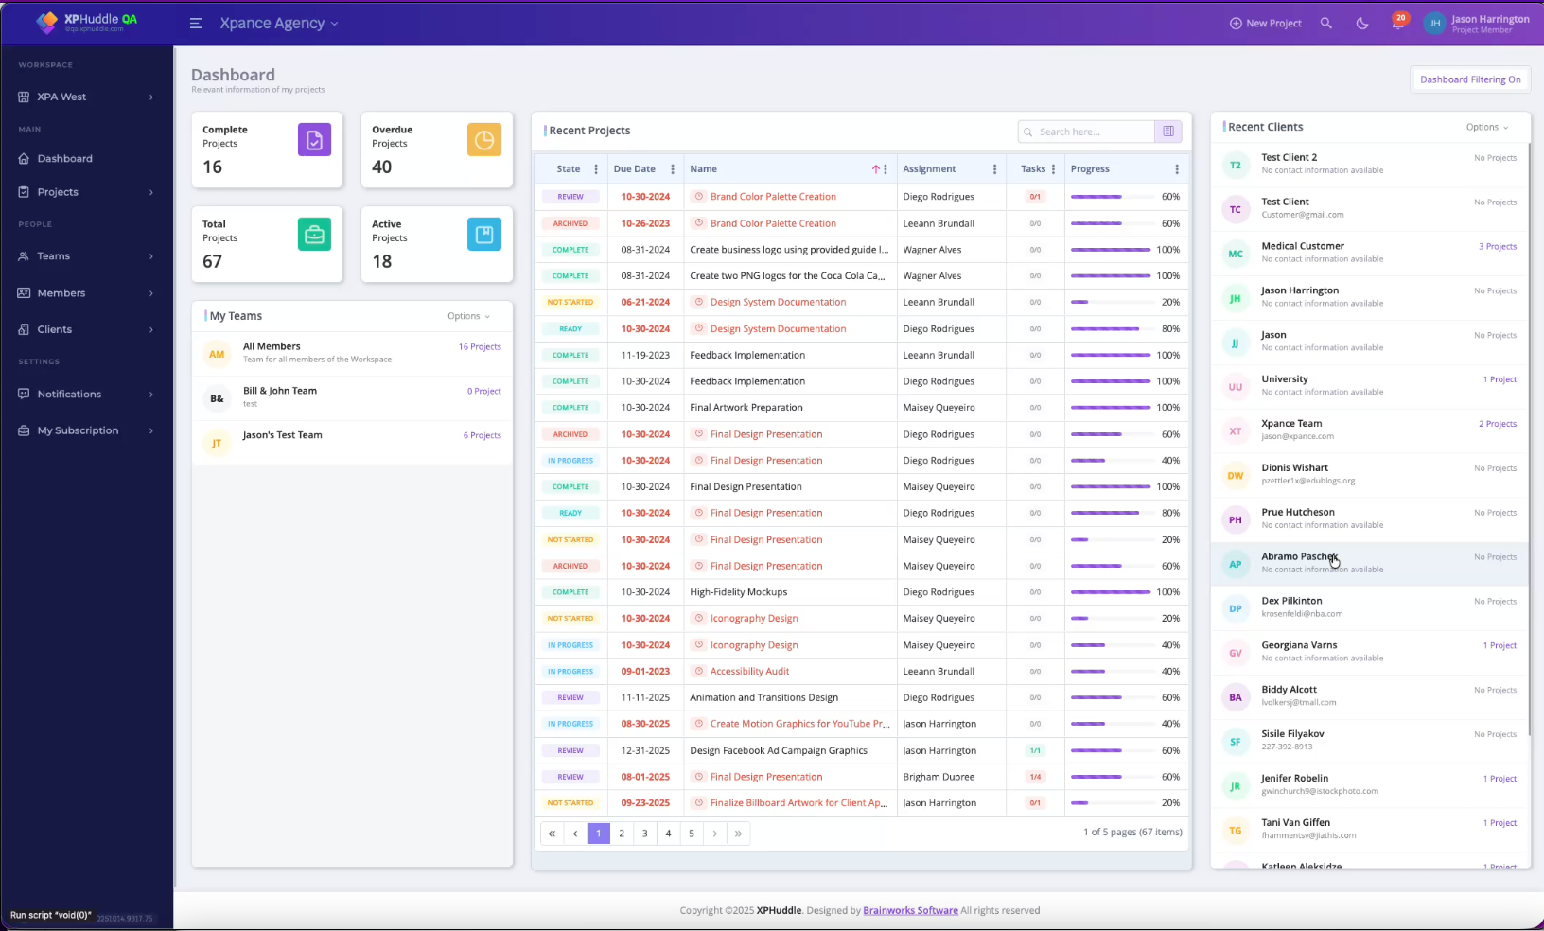The height and width of the screenshot is (931, 1544).
Task: Click the column view icon beside project search
Action: coord(1168,132)
